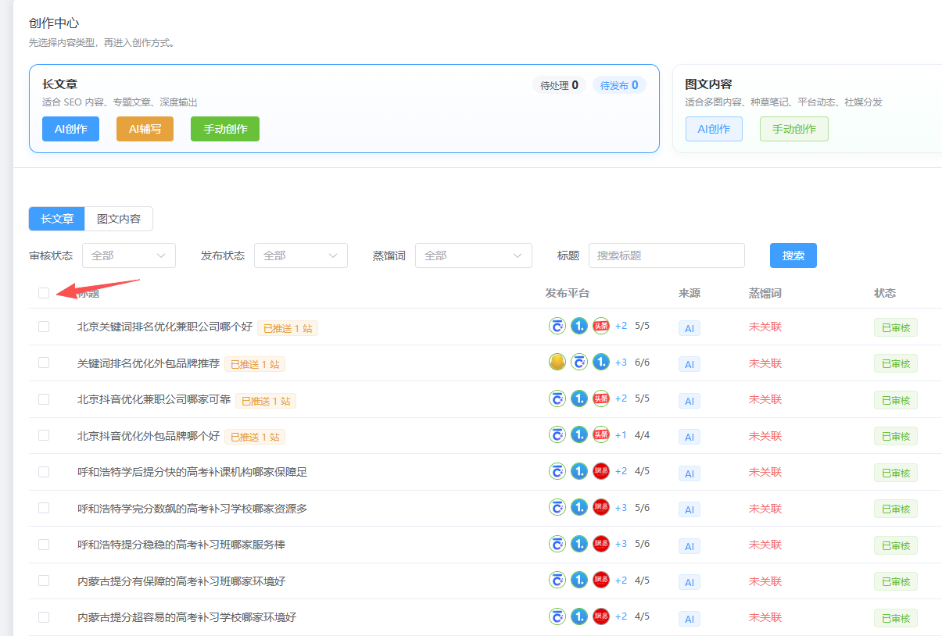Click the 状态 column header

pyautogui.click(x=885, y=293)
